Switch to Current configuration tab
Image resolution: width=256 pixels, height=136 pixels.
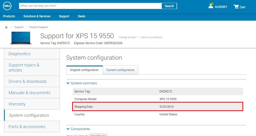pyautogui.click(x=120, y=70)
